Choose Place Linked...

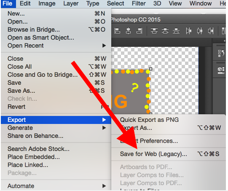pyautogui.click(x=56, y=165)
